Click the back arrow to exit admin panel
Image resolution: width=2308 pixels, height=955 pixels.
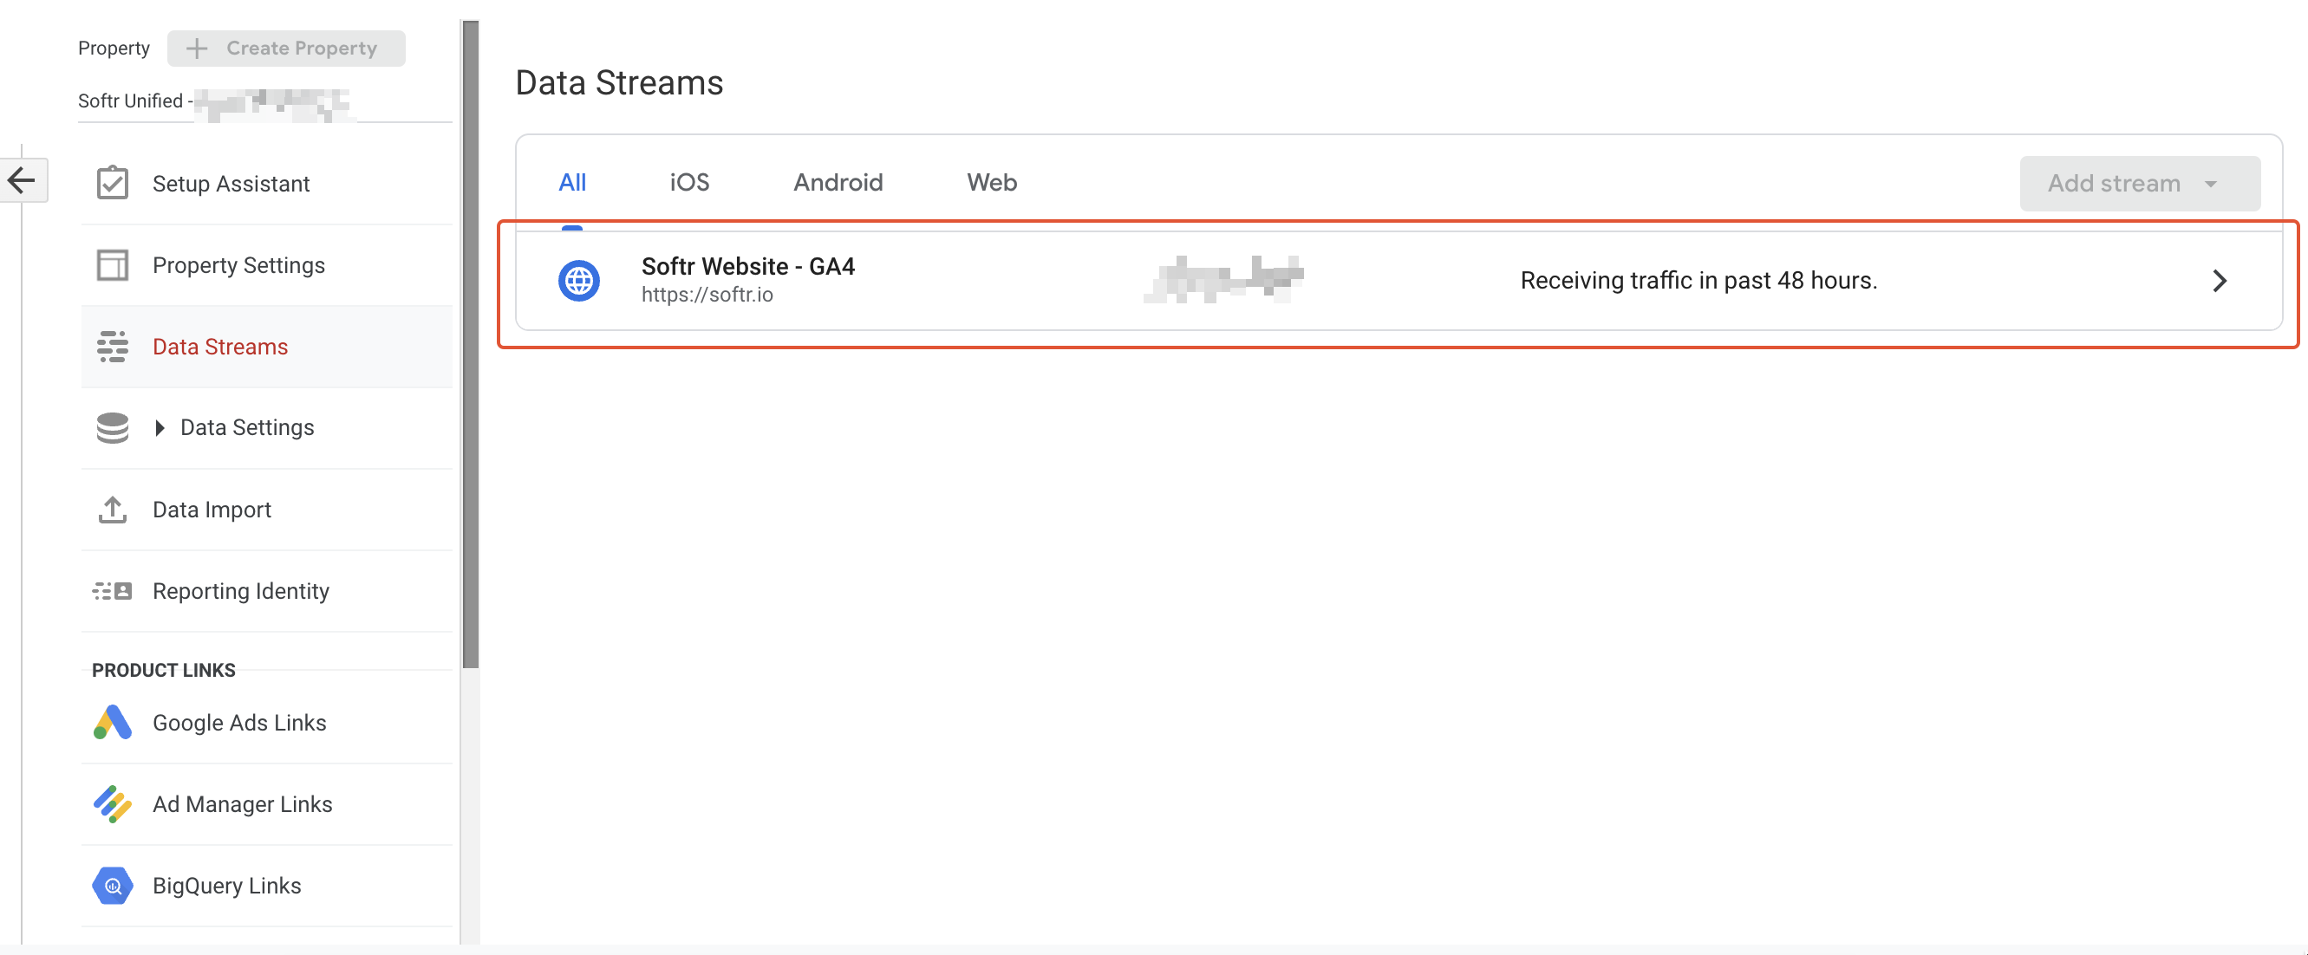pos(23,179)
